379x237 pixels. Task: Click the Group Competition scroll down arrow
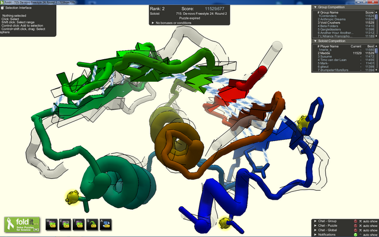(x=376, y=36)
